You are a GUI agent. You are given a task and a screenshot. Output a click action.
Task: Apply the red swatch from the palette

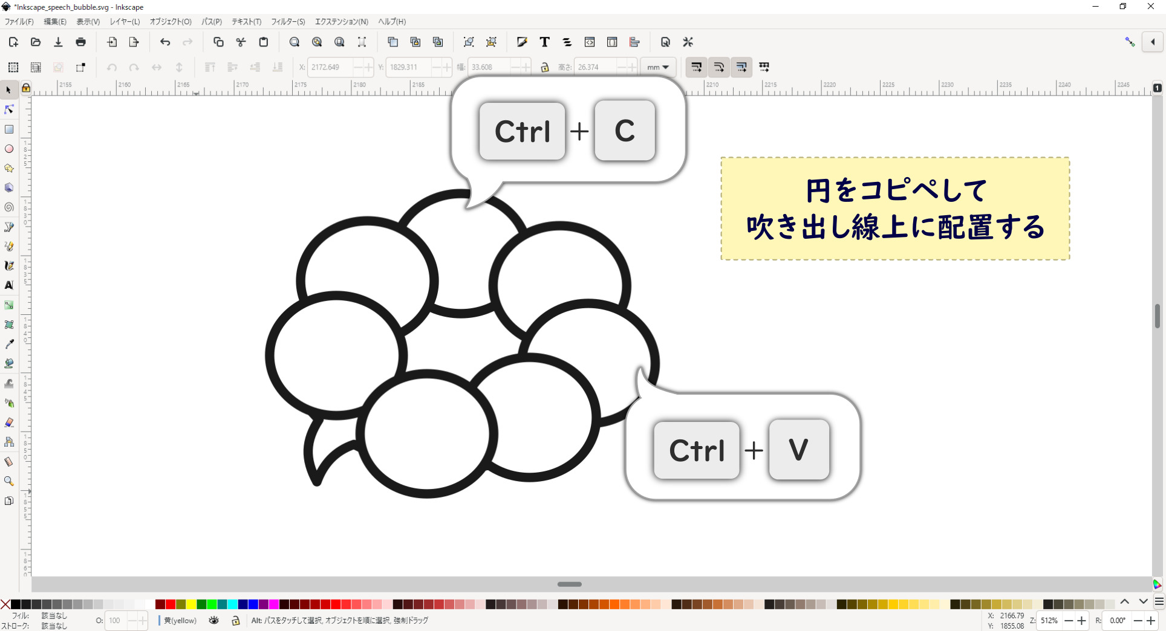[x=171, y=604]
